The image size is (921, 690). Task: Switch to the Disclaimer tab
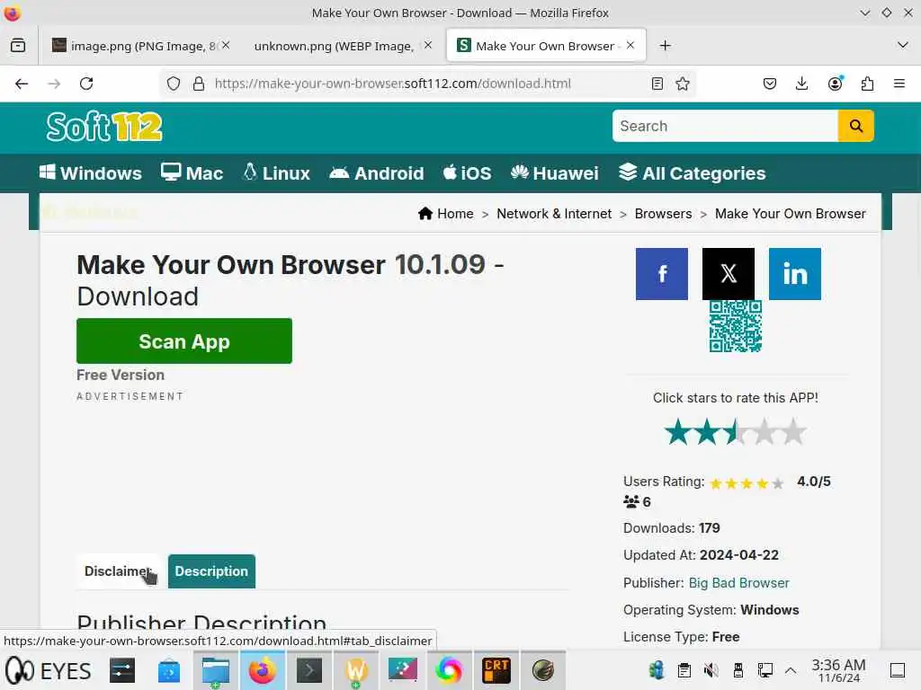tap(120, 571)
